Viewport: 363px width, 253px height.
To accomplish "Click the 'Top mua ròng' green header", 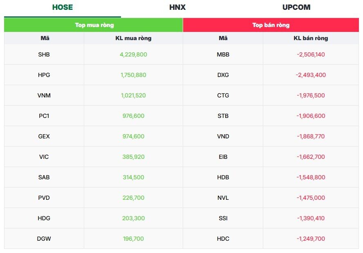I will [x=93, y=25].
